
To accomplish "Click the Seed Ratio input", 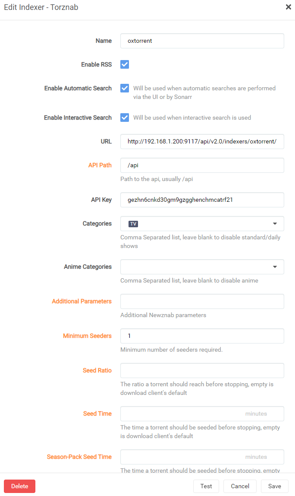I will (x=202, y=370).
